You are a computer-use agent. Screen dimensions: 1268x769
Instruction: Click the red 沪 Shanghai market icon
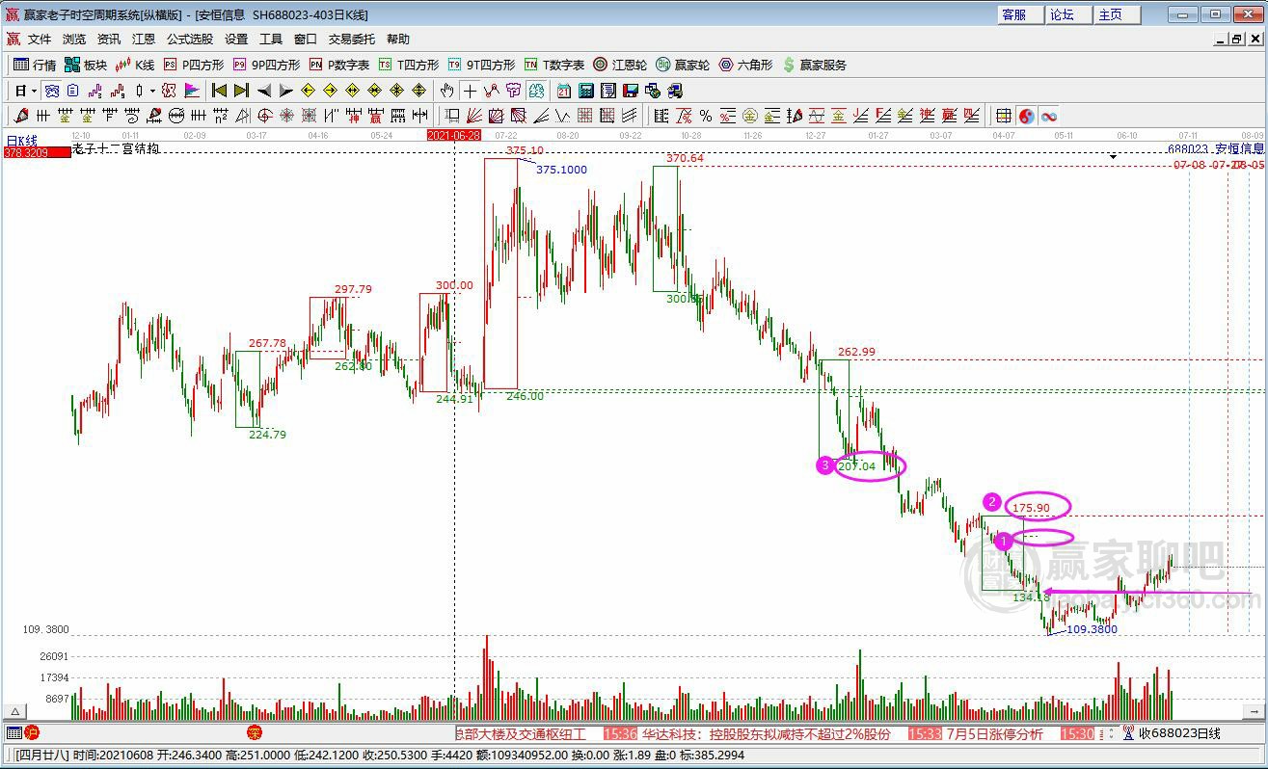(32, 733)
